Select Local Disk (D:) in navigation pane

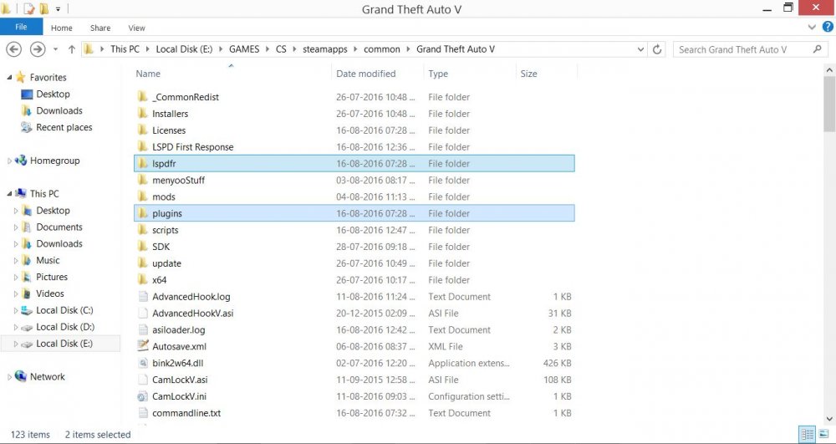[65, 327]
